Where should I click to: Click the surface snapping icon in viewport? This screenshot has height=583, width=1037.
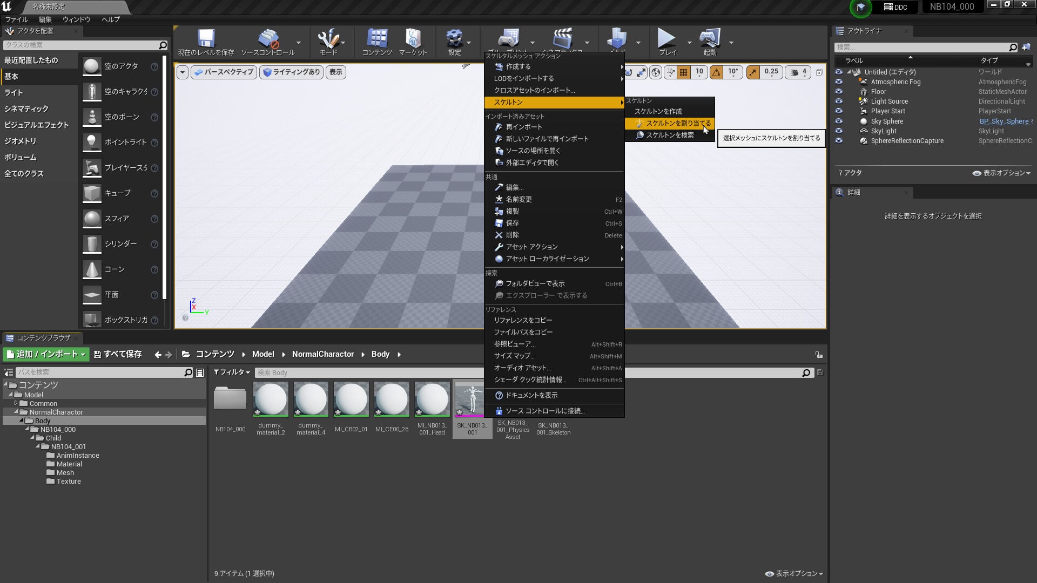pyautogui.click(x=670, y=72)
